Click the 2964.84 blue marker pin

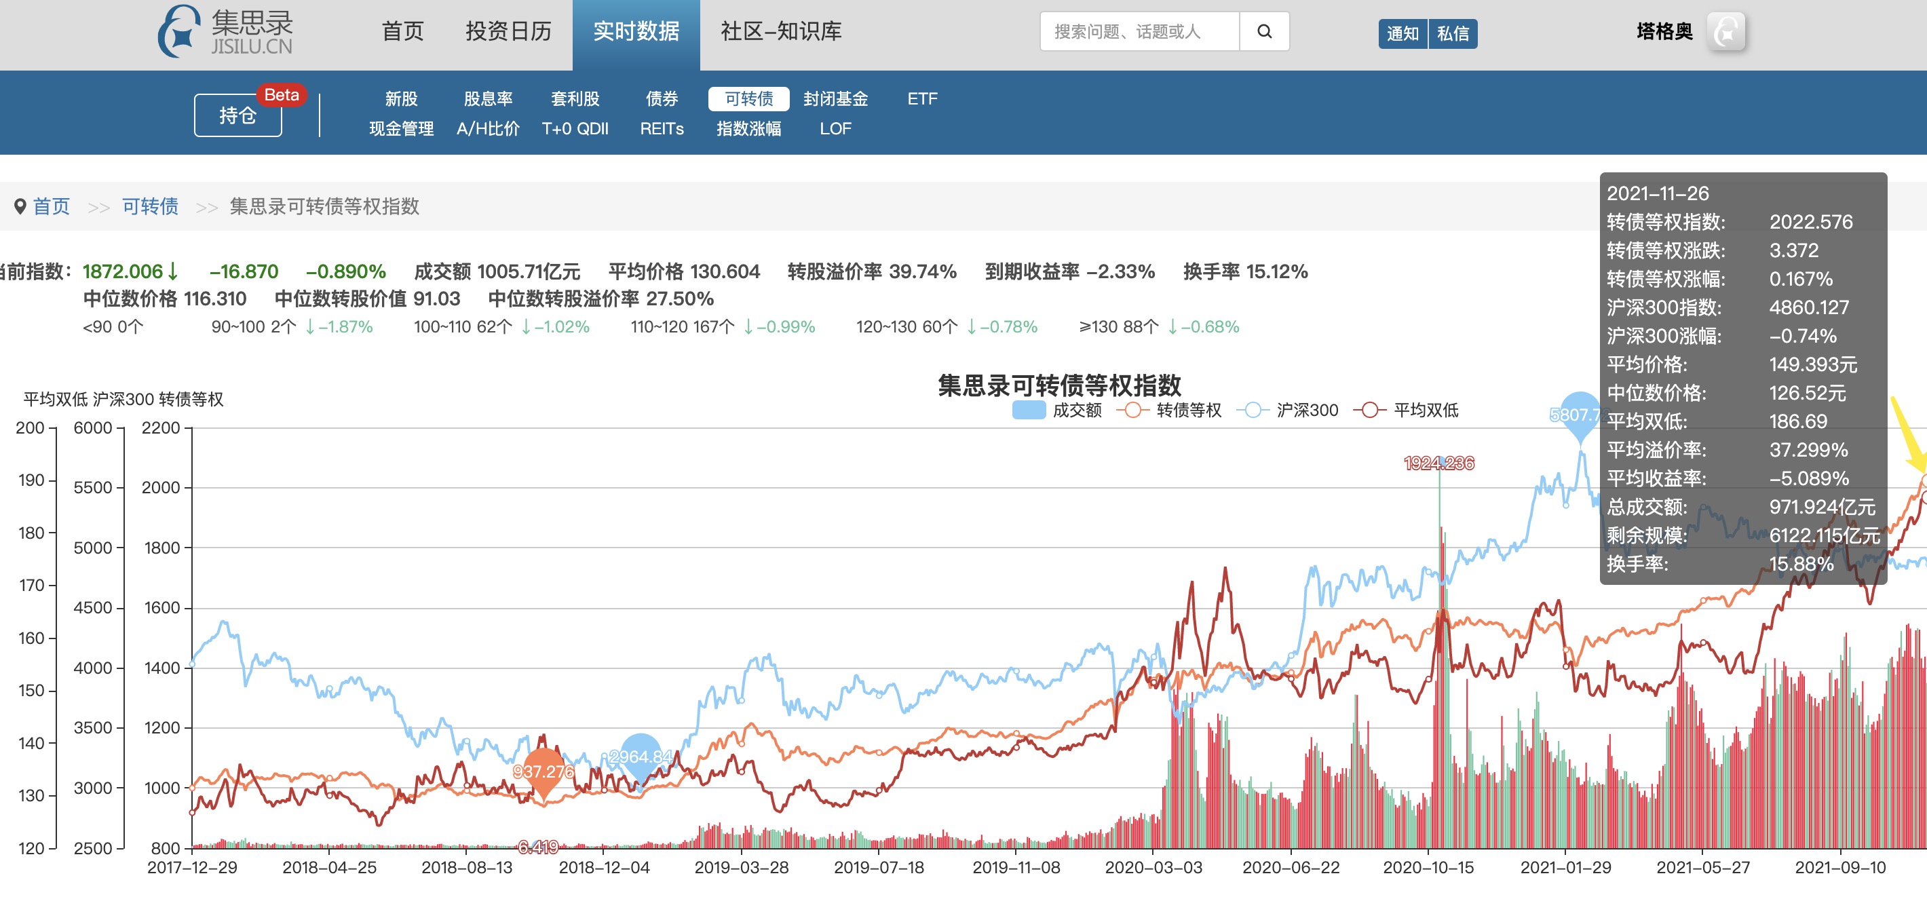point(641,757)
